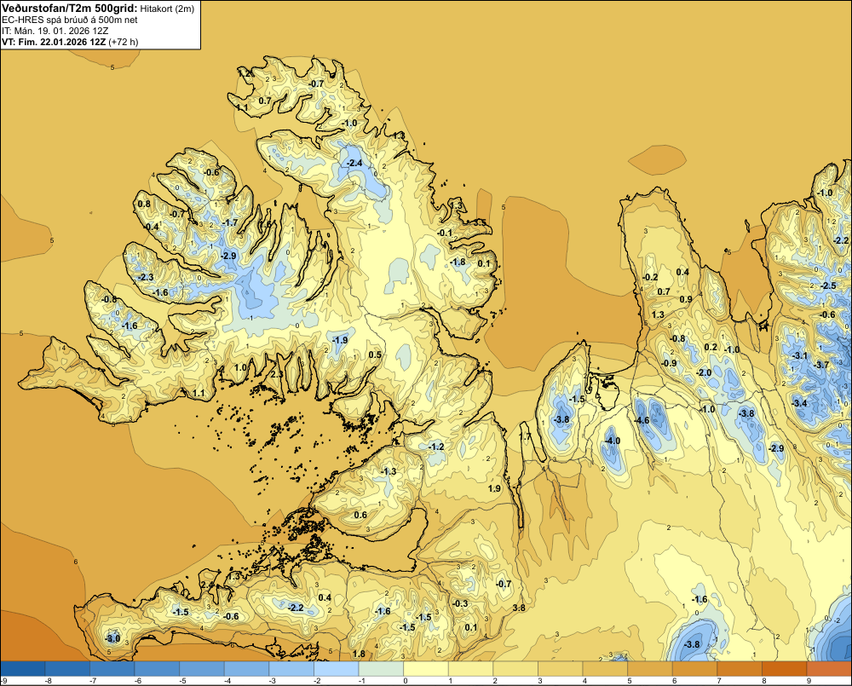Click the "-0.1" temperature value
852x686 pixels.
tap(445, 233)
